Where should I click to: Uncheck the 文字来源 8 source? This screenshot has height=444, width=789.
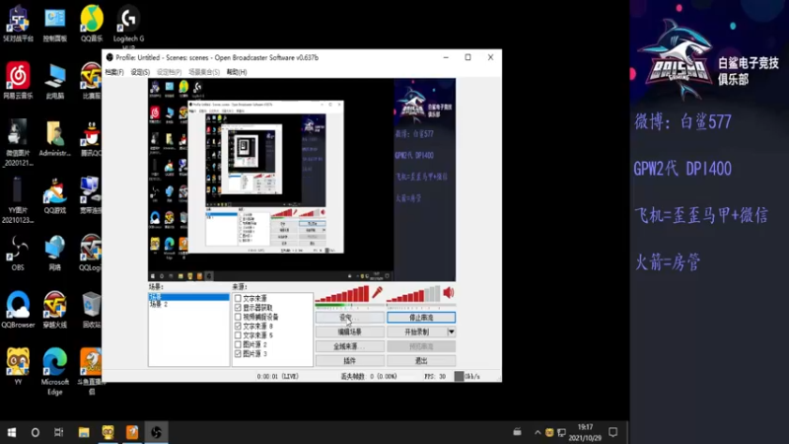pyautogui.click(x=238, y=327)
